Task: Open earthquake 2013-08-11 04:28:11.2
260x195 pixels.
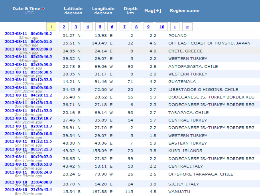Action: click(x=28, y=95)
